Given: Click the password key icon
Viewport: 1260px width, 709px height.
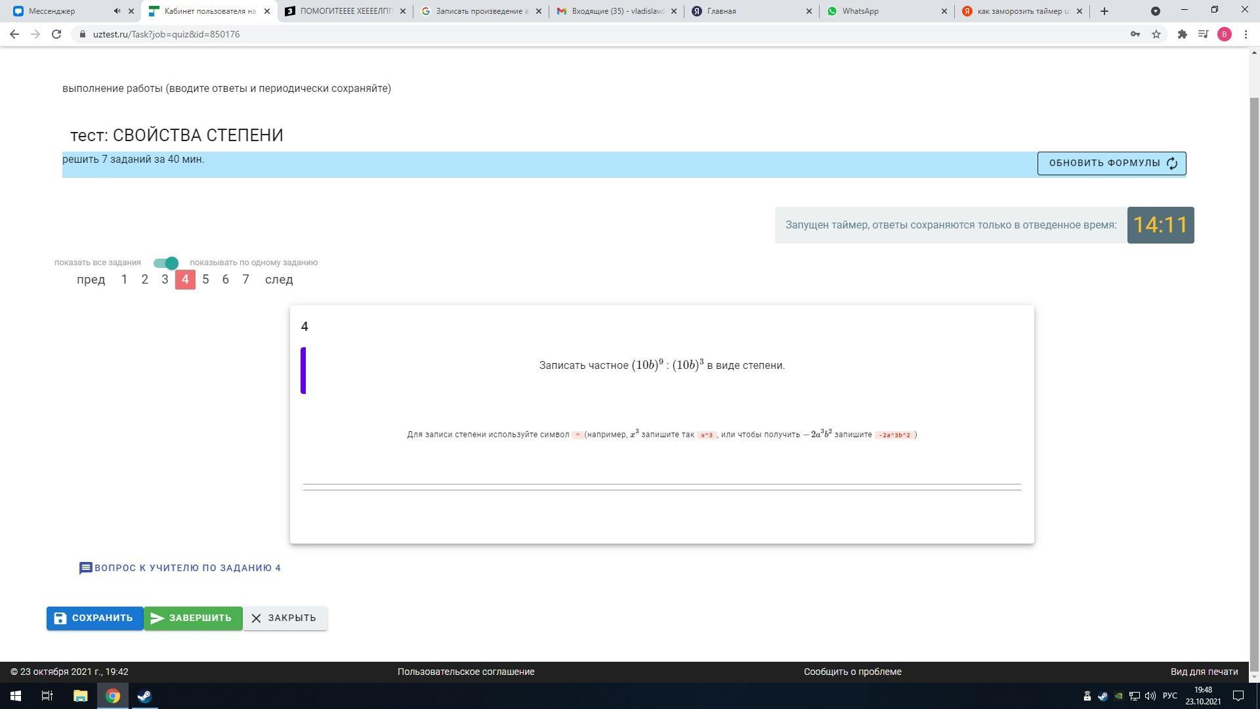Looking at the screenshot, I should click(x=1135, y=34).
